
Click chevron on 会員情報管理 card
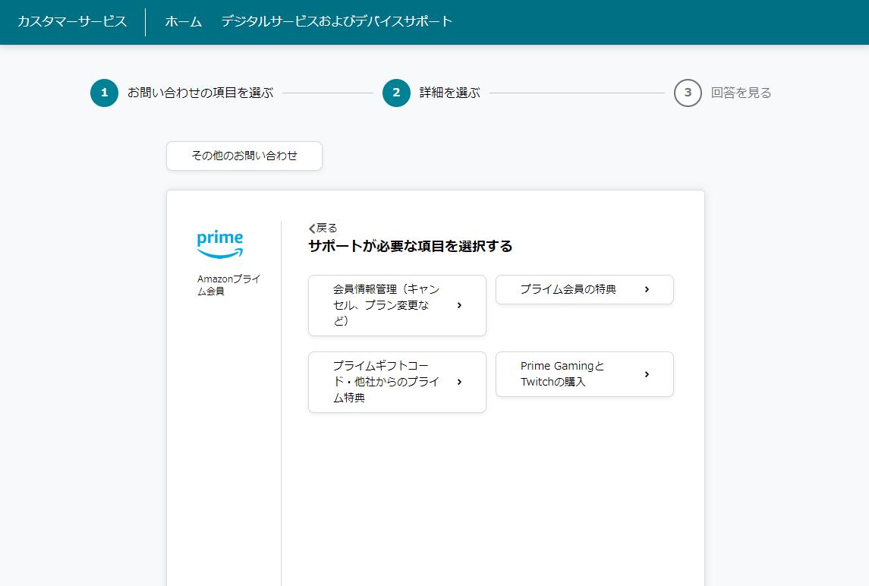point(459,305)
